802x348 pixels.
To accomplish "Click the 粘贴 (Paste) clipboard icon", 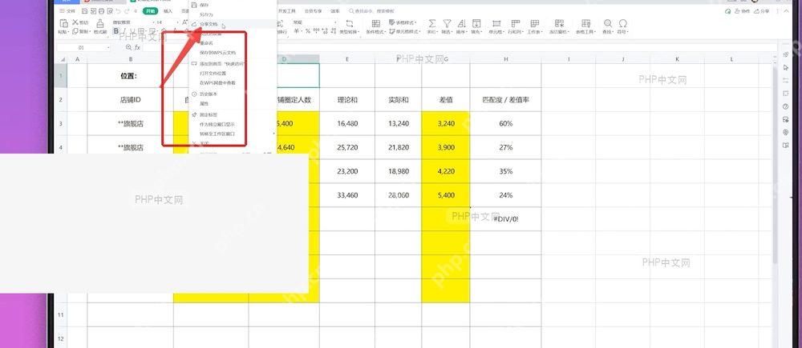I will click(x=63, y=23).
